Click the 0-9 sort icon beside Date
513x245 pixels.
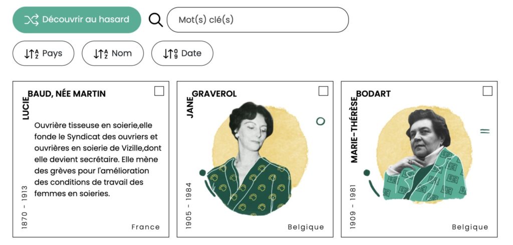[x=171, y=53]
